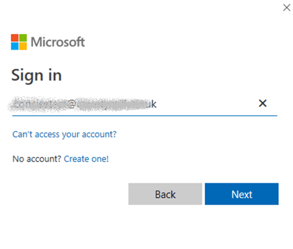
Task: Place cursor after the "k" in the email
Action: tap(157, 104)
